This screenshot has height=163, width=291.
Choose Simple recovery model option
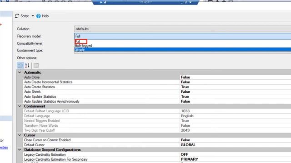183,49
